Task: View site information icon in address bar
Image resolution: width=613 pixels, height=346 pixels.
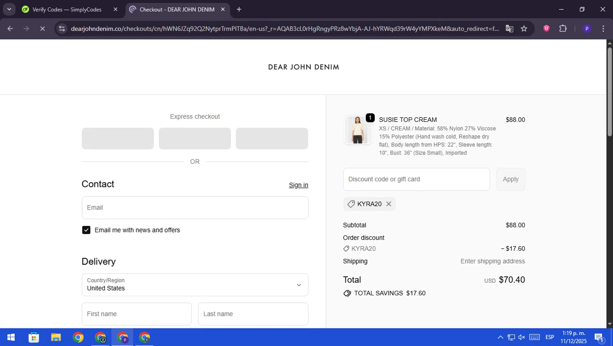Action: coord(62,29)
